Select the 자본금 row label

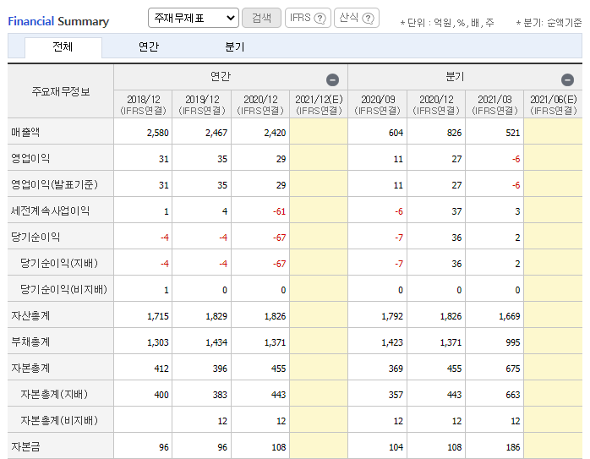coord(25,446)
